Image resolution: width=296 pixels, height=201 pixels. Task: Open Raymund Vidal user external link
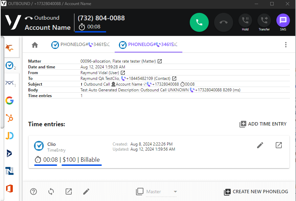point(123,73)
